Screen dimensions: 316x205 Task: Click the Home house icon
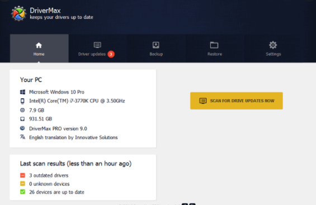[x=39, y=45]
